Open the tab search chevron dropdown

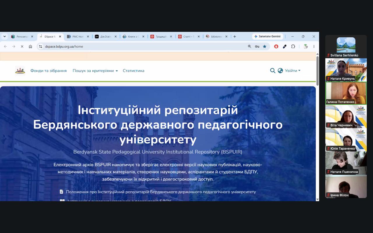(4, 36)
